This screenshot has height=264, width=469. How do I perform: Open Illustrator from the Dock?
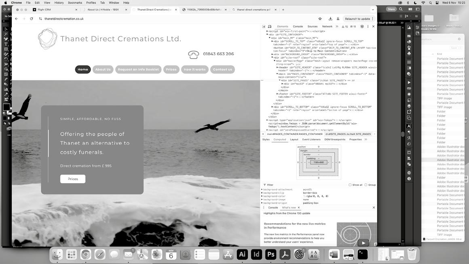(242, 254)
